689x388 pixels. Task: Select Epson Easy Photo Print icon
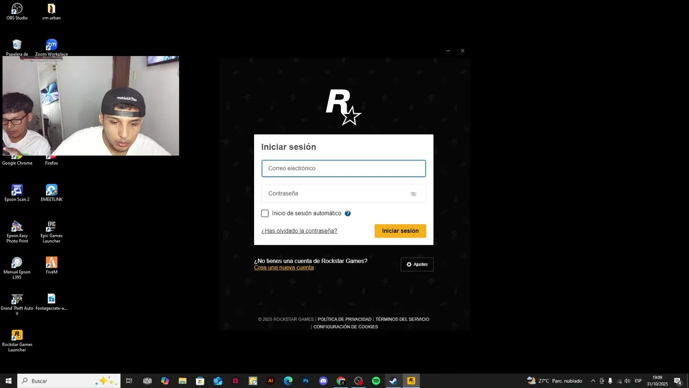click(x=17, y=232)
